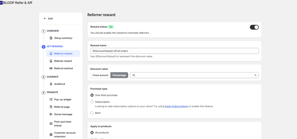Exit the referral setup
This screenshot has width=297, height=139.
(48, 19)
